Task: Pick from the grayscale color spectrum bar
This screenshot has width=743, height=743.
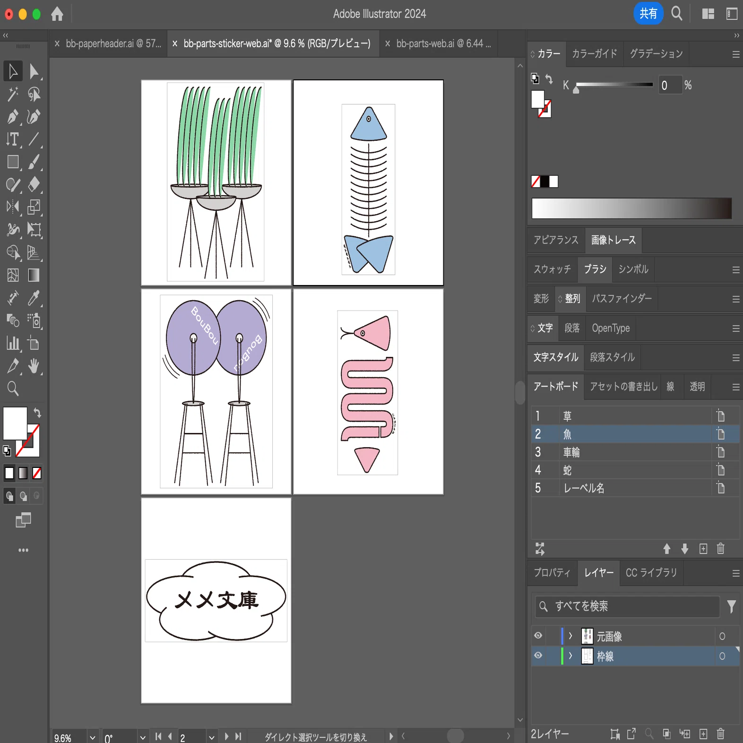Action: (x=631, y=208)
